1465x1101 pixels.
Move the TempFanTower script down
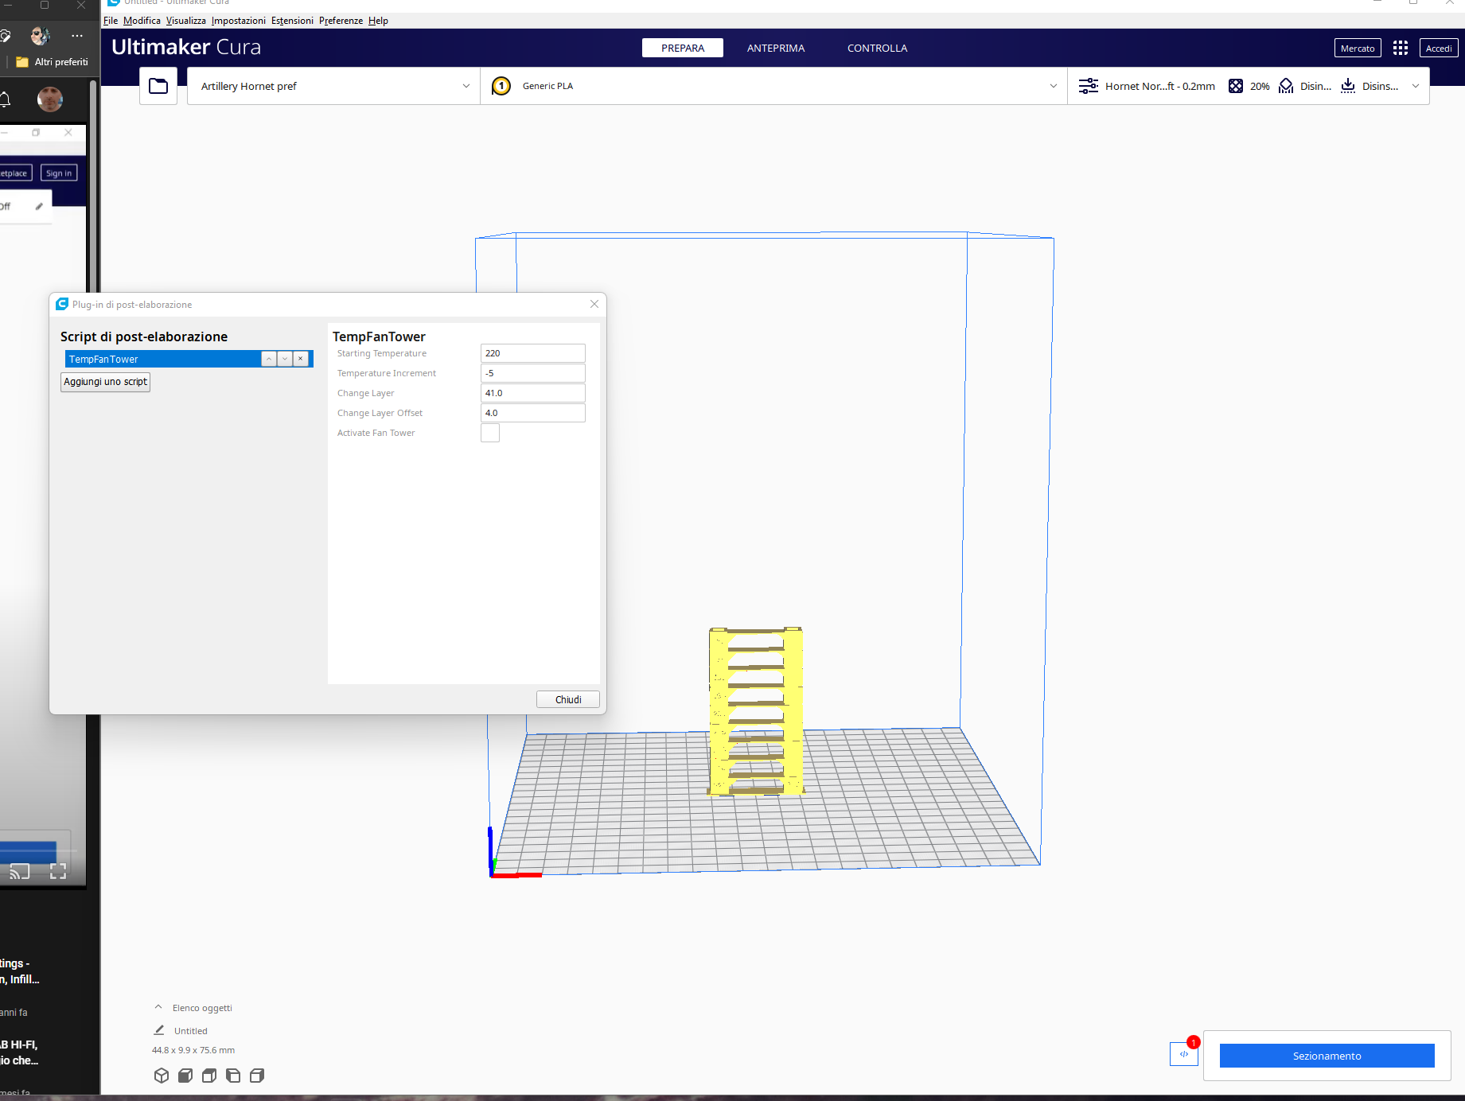pyautogui.click(x=285, y=359)
